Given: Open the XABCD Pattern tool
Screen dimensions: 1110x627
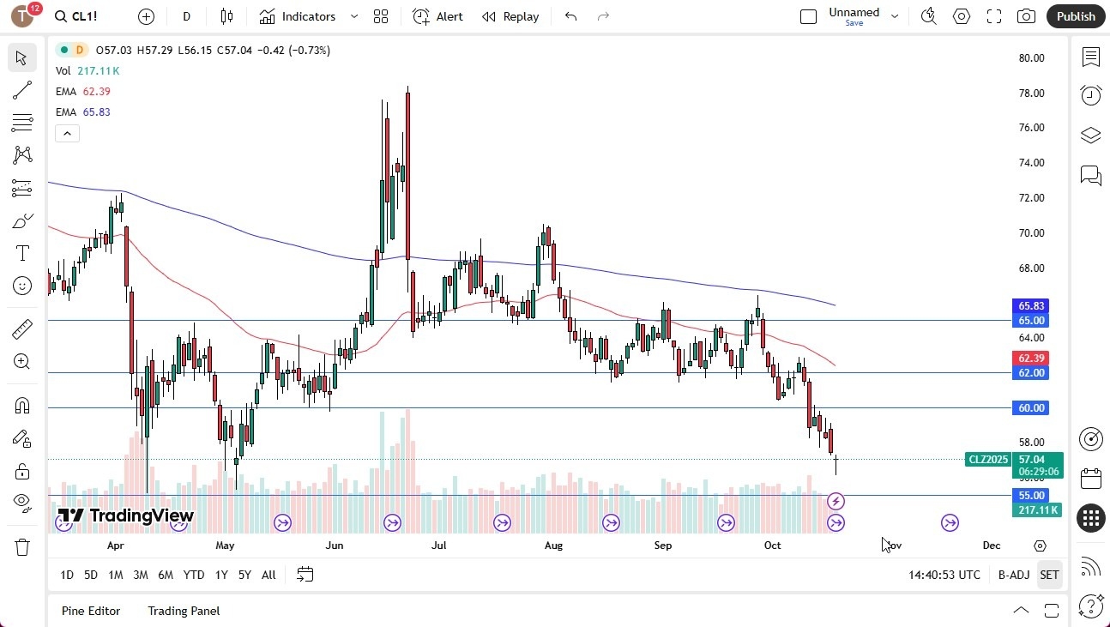Looking at the screenshot, I should pyautogui.click(x=21, y=154).
